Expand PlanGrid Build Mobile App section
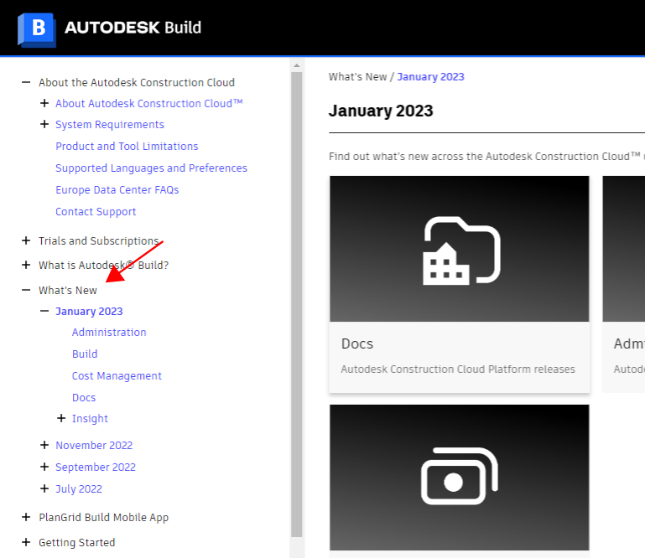 pos(26,517)
